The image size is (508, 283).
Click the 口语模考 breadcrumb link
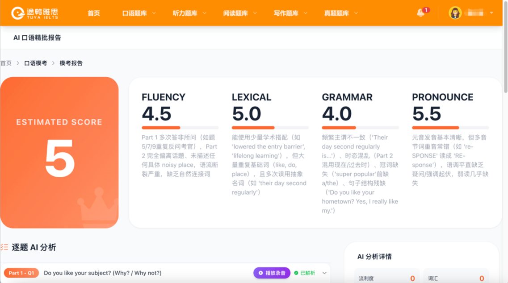pos(36,63)
